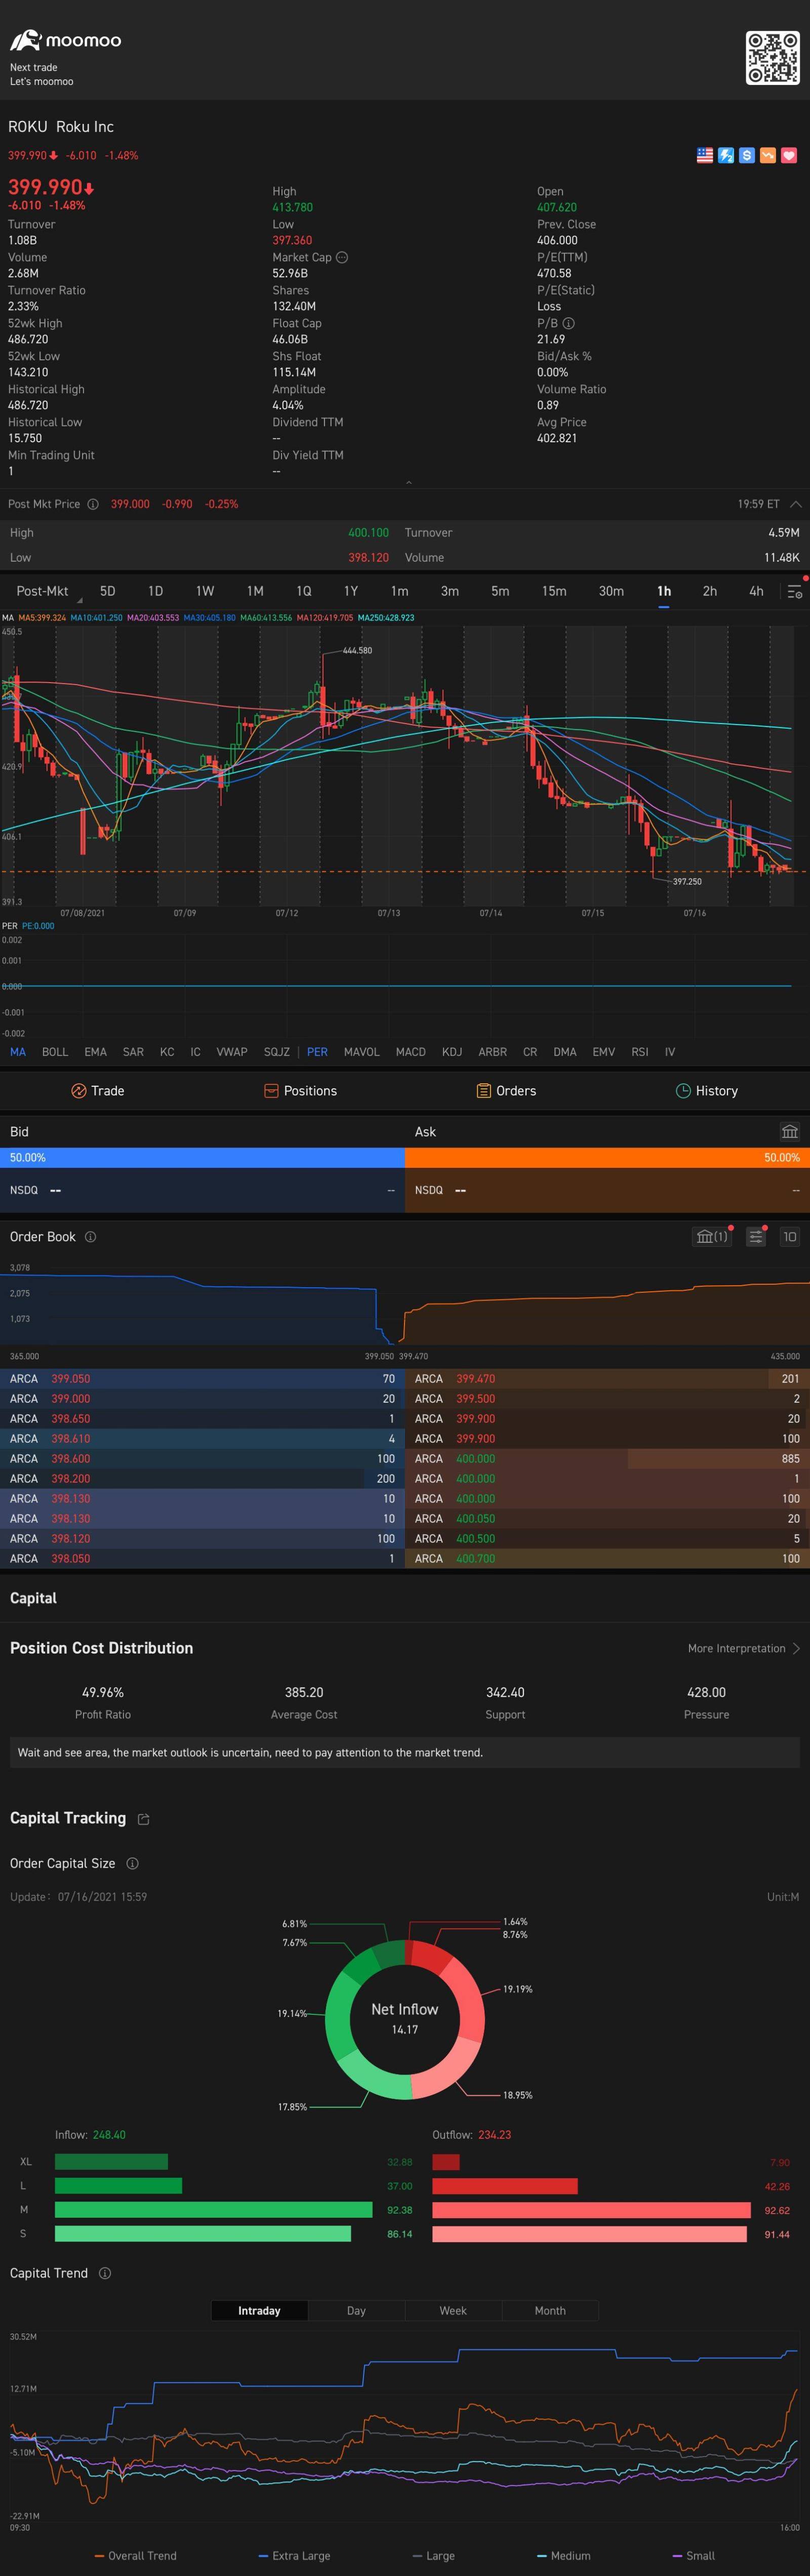Tap the blue S badge icon
The height and width of the screenshot is (2576, 810).
[747, 155]
